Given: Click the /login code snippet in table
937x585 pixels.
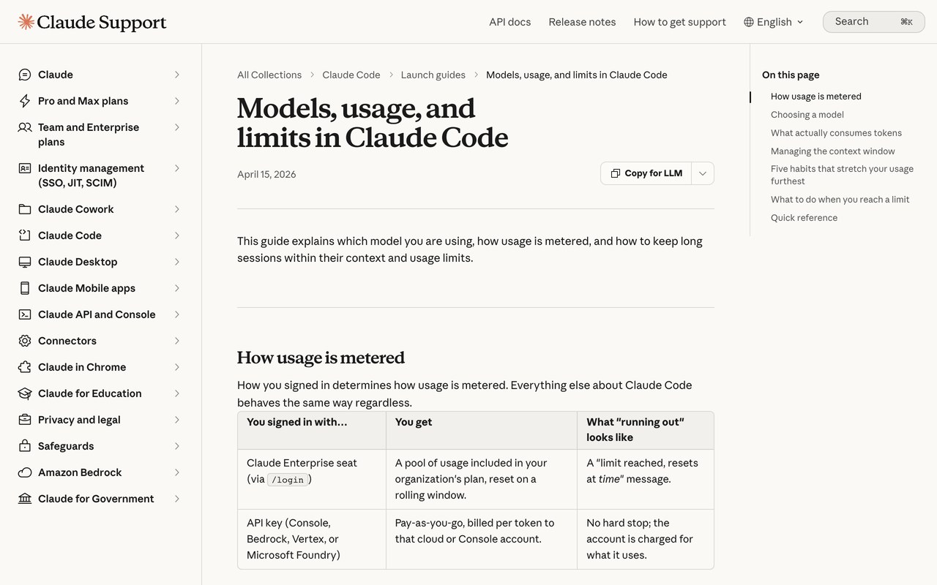Looking at the screenshot, I should click(288, 480).
